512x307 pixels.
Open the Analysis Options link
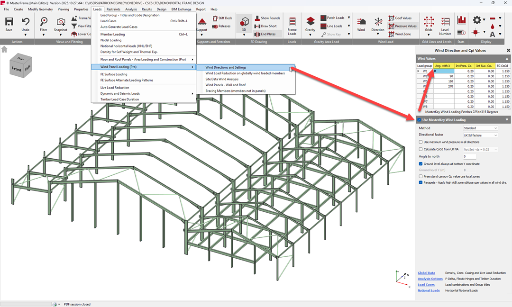coord(430,279)
